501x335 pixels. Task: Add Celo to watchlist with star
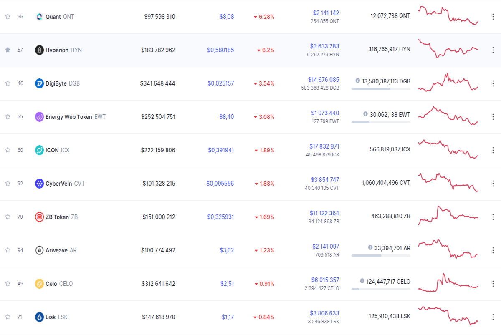tap(8, 283)
